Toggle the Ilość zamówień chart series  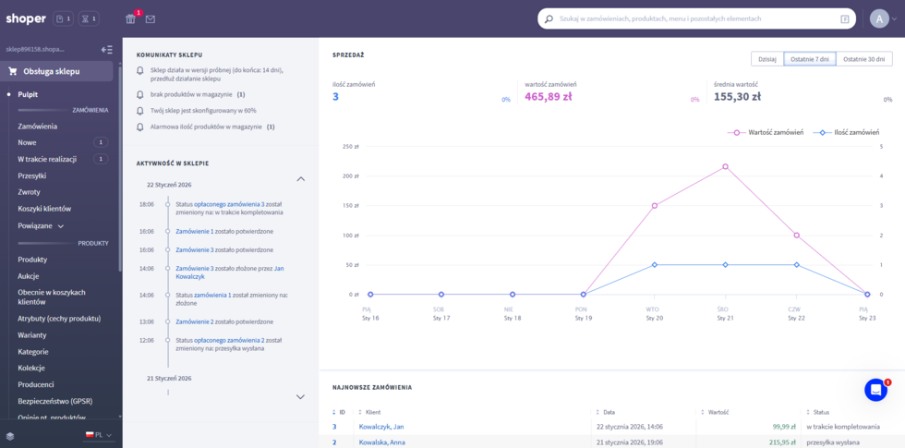pos(850,132)
